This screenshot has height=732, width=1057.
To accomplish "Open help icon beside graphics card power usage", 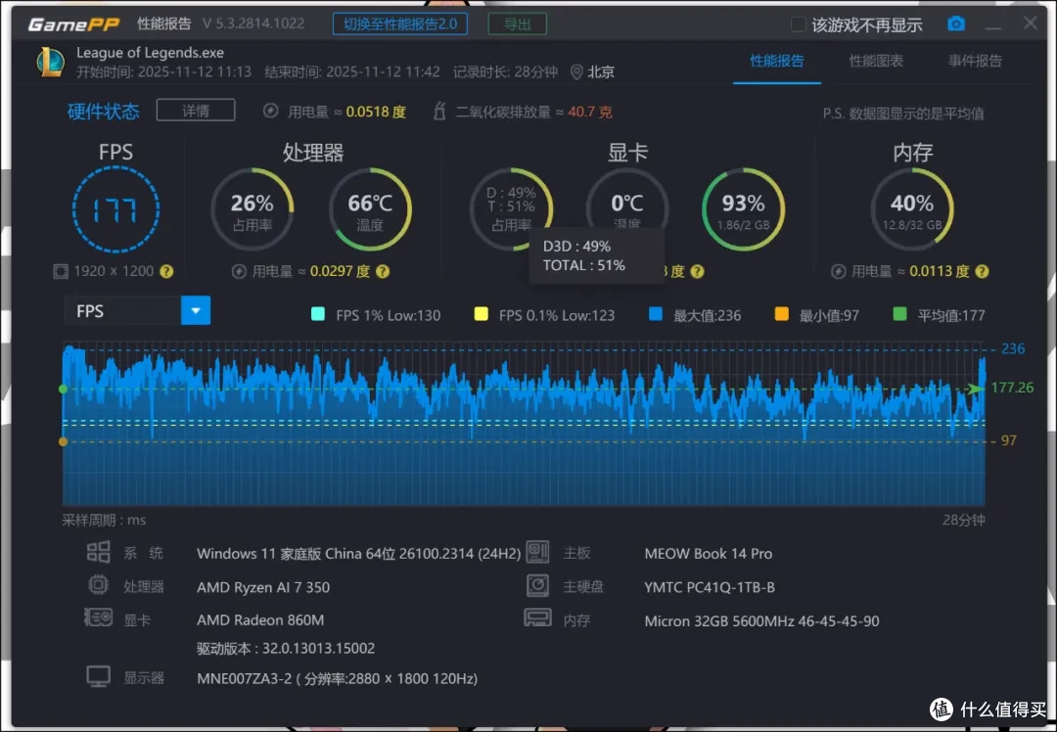I will (x=698, y=272).
